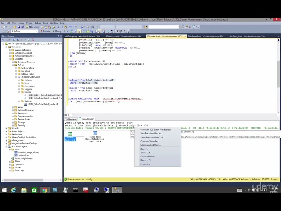The height and width of the screenshot is (211, 281).
Task: Collapse the INSERT INTO statement outline in editor
Action: coord(69,62)
